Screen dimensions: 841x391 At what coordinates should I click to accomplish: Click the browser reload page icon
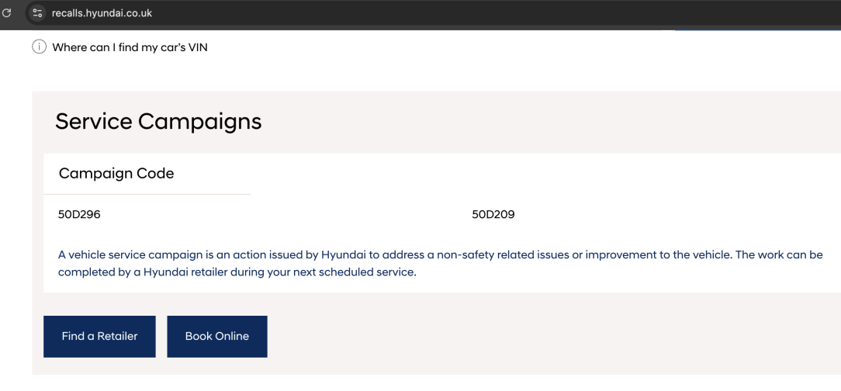coord(8,9)
